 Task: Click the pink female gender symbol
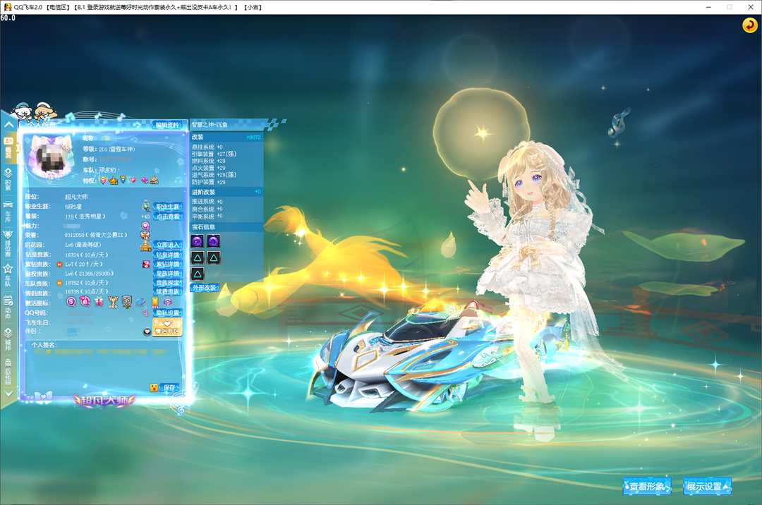tap(145, 313)
